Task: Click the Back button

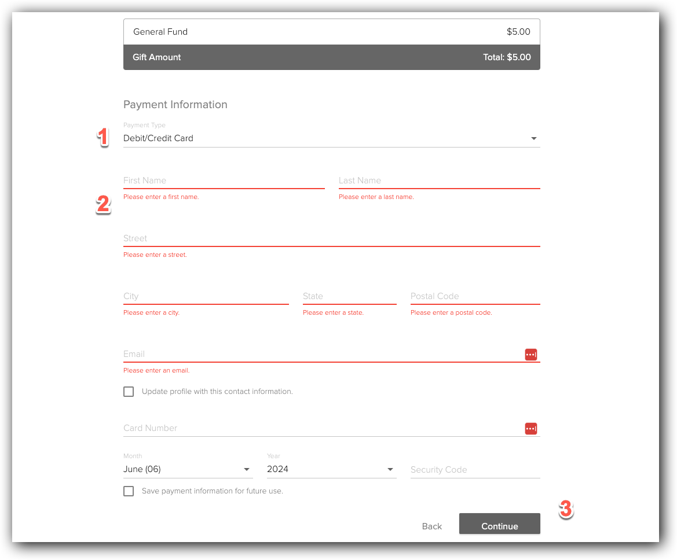Action: [x=431, y=526]
